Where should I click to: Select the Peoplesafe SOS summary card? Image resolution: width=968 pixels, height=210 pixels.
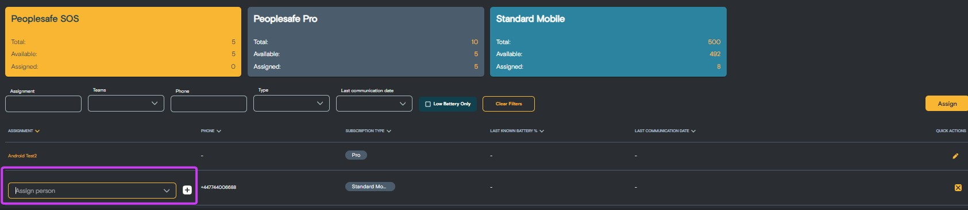pos(123,42)
